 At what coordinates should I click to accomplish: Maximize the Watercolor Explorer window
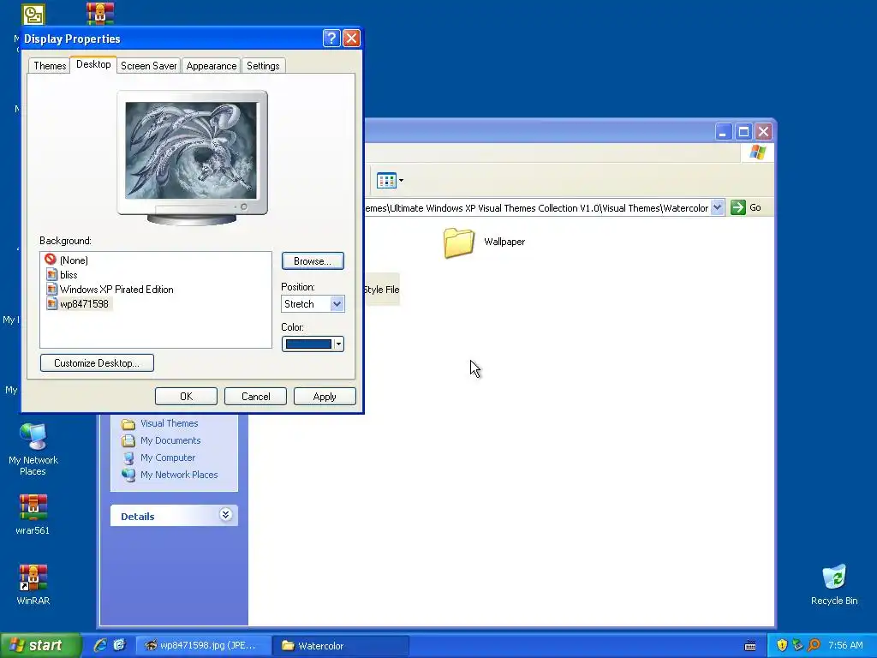(x=743, y=131)
